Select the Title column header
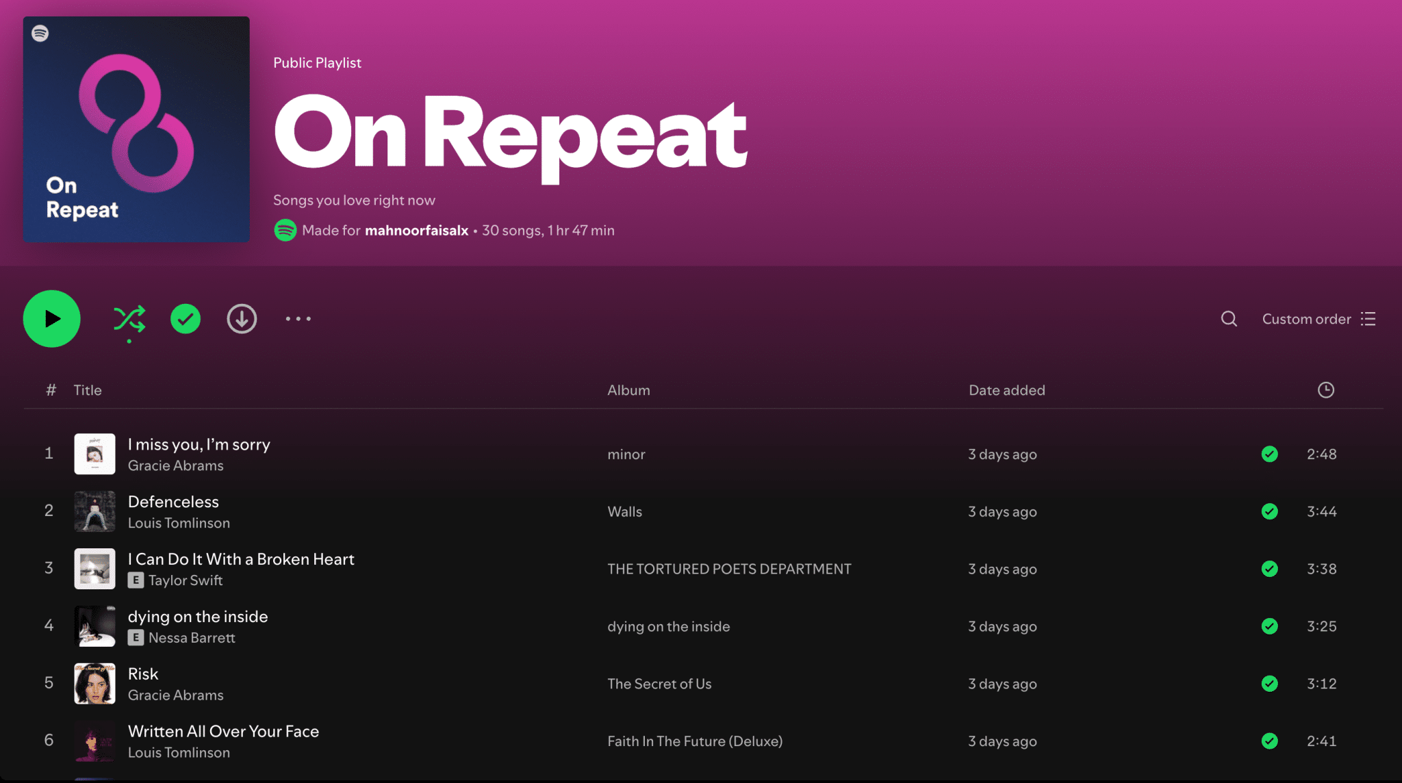Image resolution: width=1402 pixels, height=783 pixels. click(x=87, y=389)
